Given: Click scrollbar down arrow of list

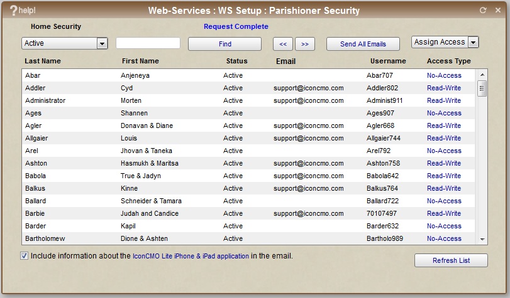Looking at the screenshot, I should (482, 239).
